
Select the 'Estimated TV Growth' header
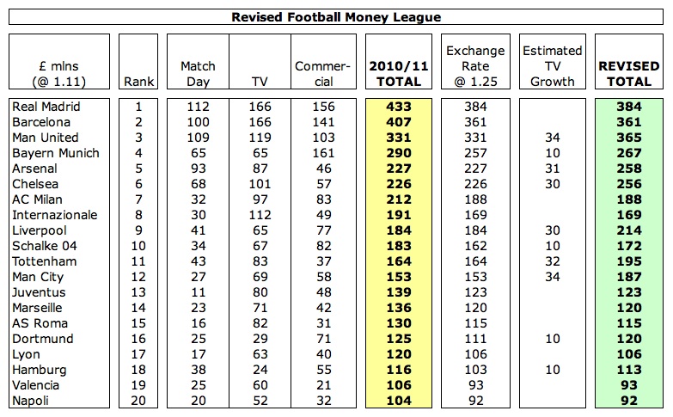(552, 66)
